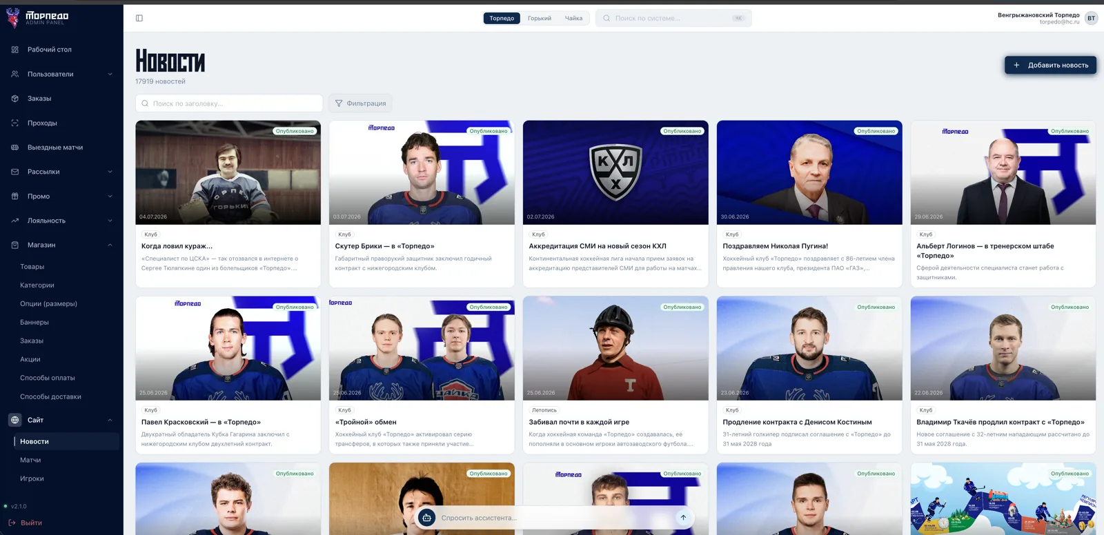This screenshot has width=1104, height=535.
Task: Expand the Лояльность submenu chevron
Action: pyautogui.click(x=110, y=221)
